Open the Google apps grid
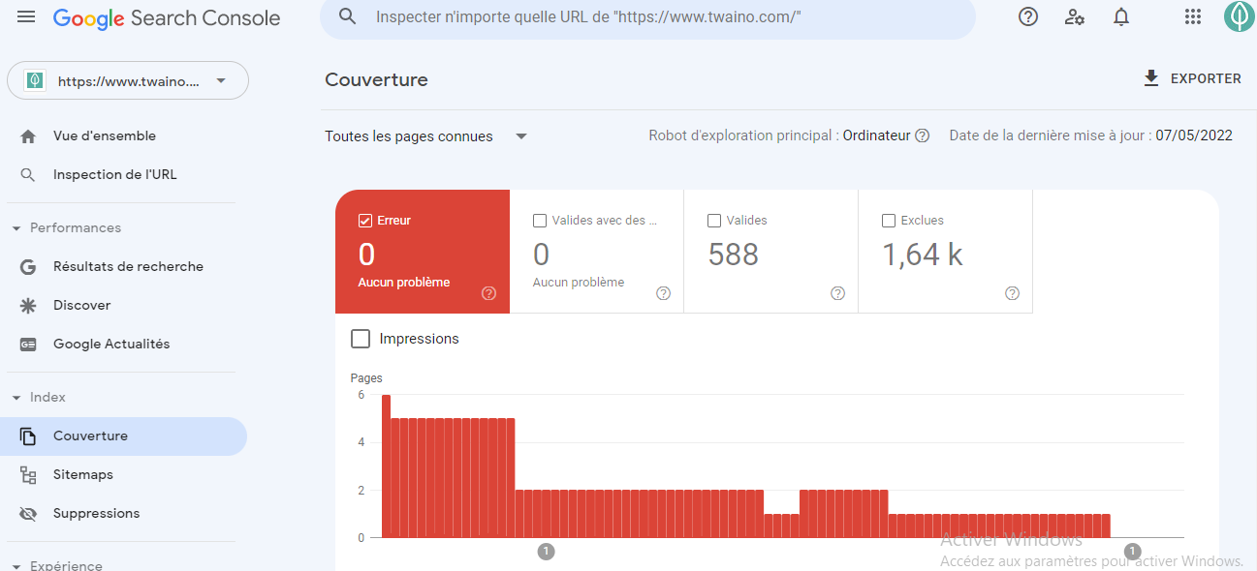The width and height of the screenshot is (1257, 571). tap(1193, 16)
